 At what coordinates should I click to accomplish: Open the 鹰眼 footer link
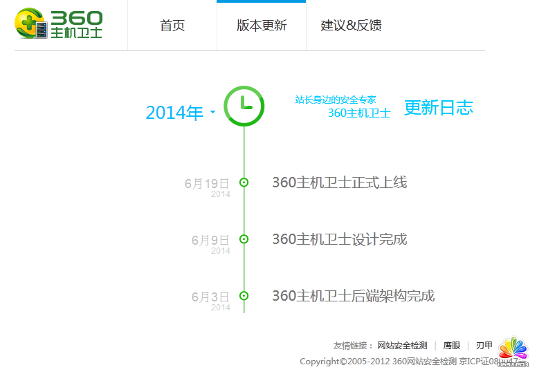[451, 346]
